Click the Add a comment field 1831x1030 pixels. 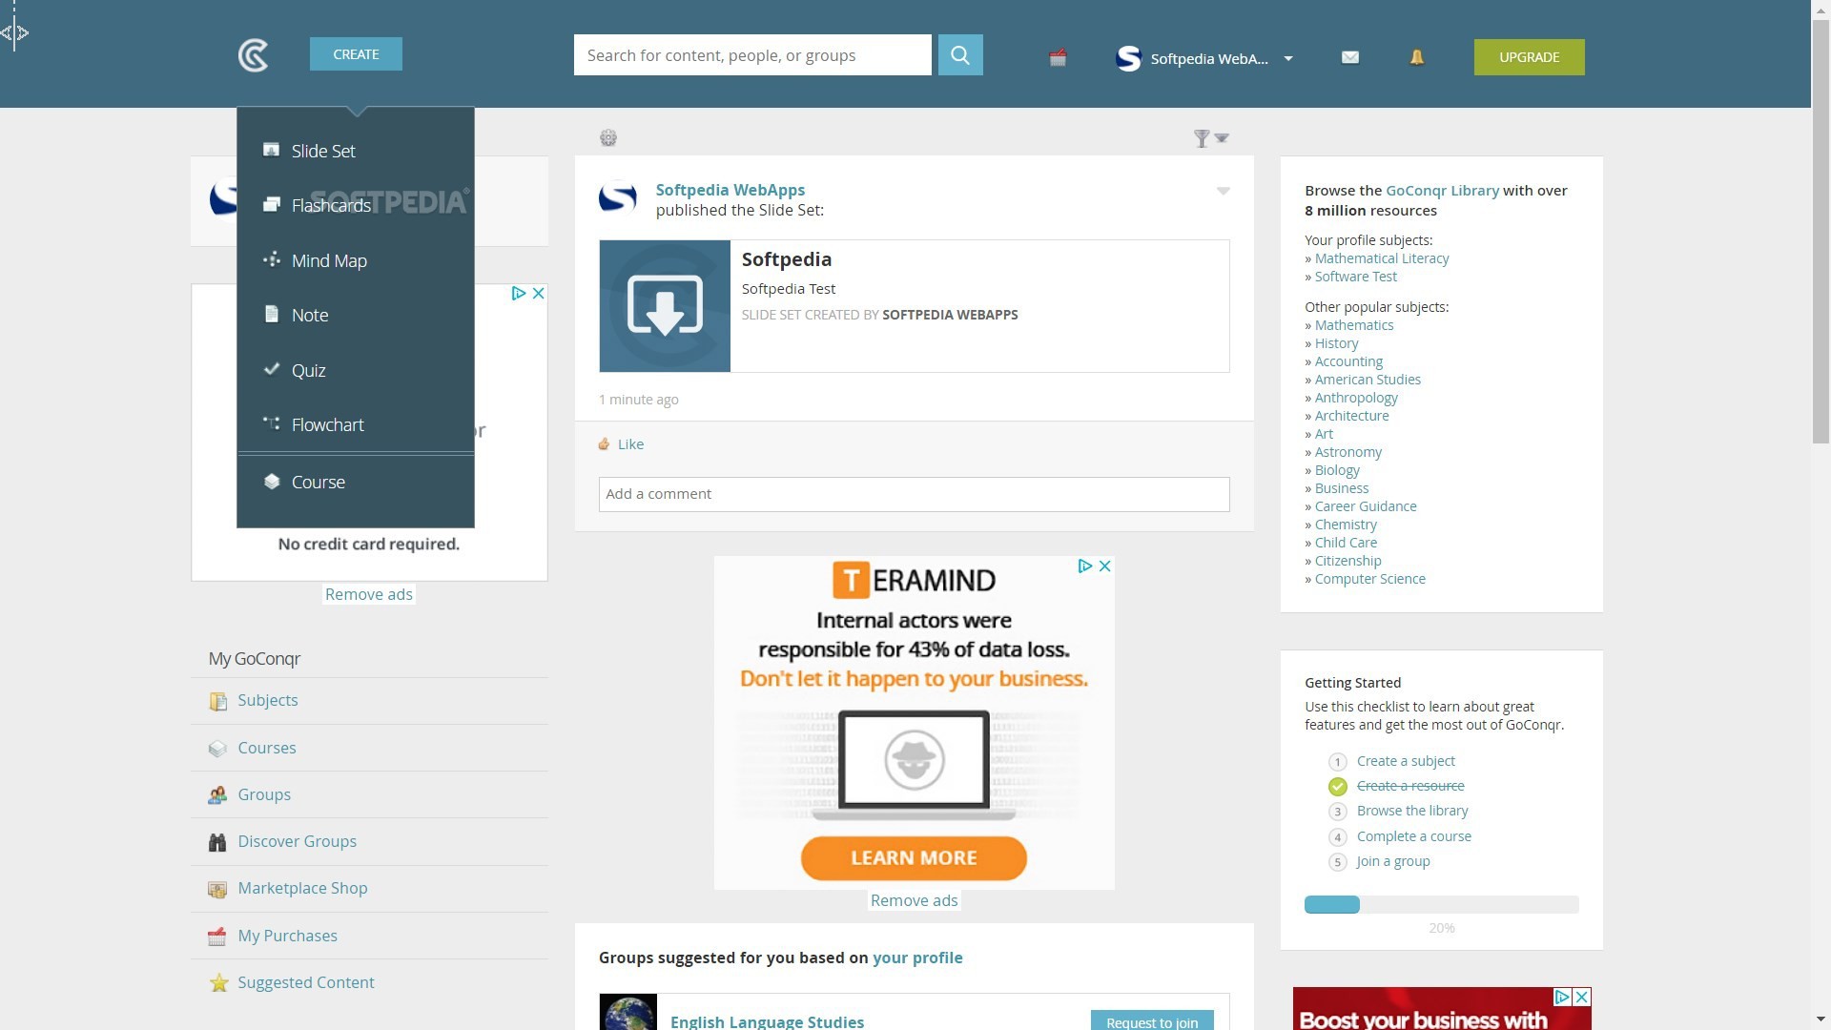(x=914, y=494)
